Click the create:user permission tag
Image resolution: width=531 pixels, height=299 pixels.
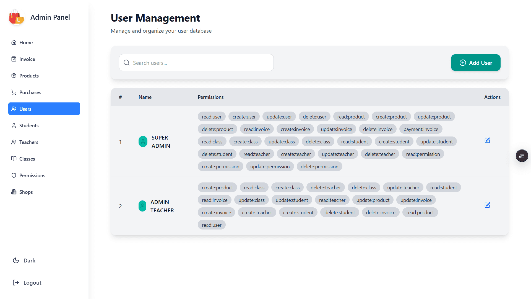tap(244, 117)
